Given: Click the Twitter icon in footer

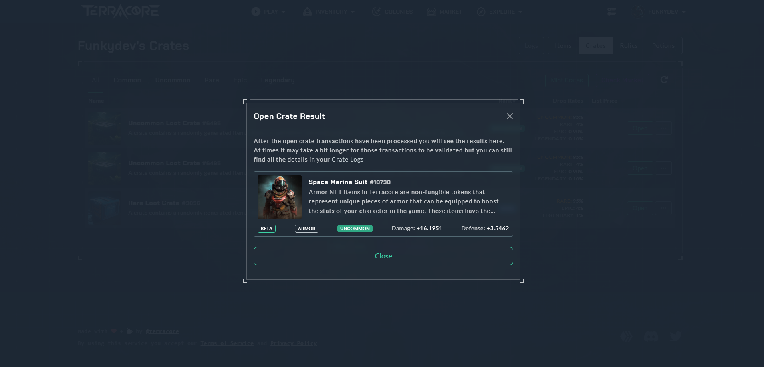Looking at the screenshot, I should point(676,337).
